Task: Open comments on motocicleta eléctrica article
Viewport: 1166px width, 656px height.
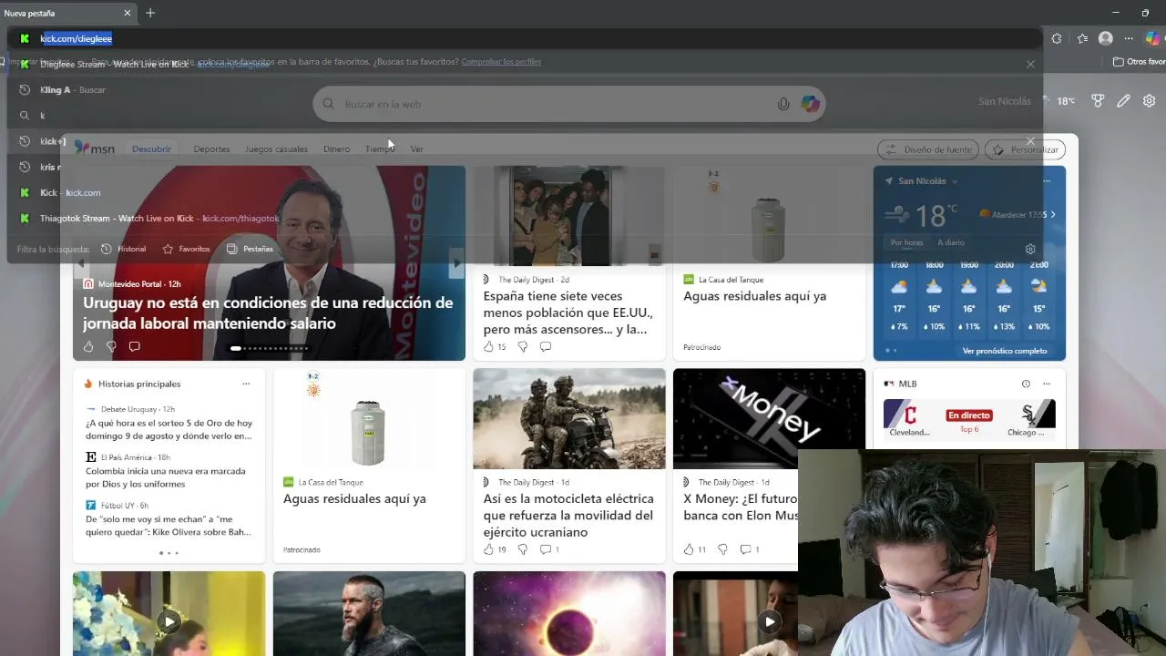Action: click(x=549, y=549)
